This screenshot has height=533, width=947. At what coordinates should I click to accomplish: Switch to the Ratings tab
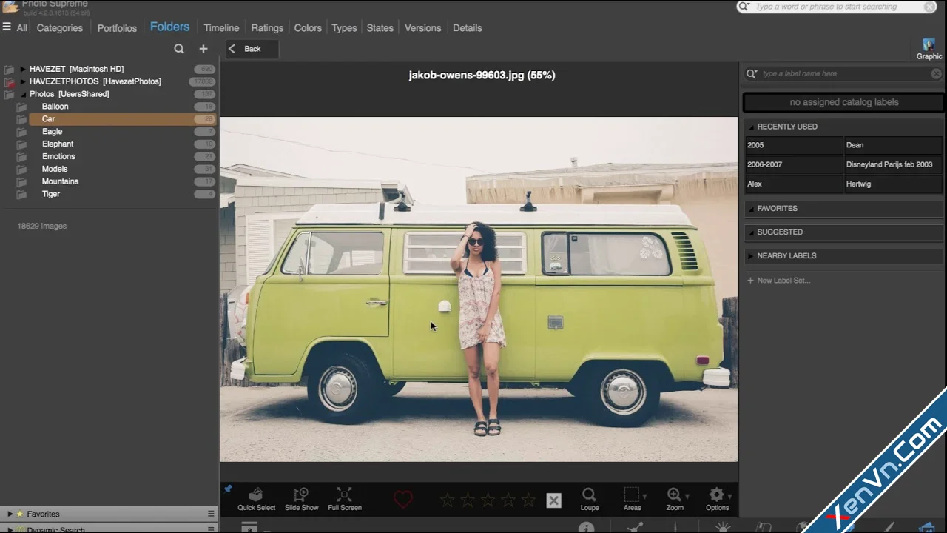point(267,28)
